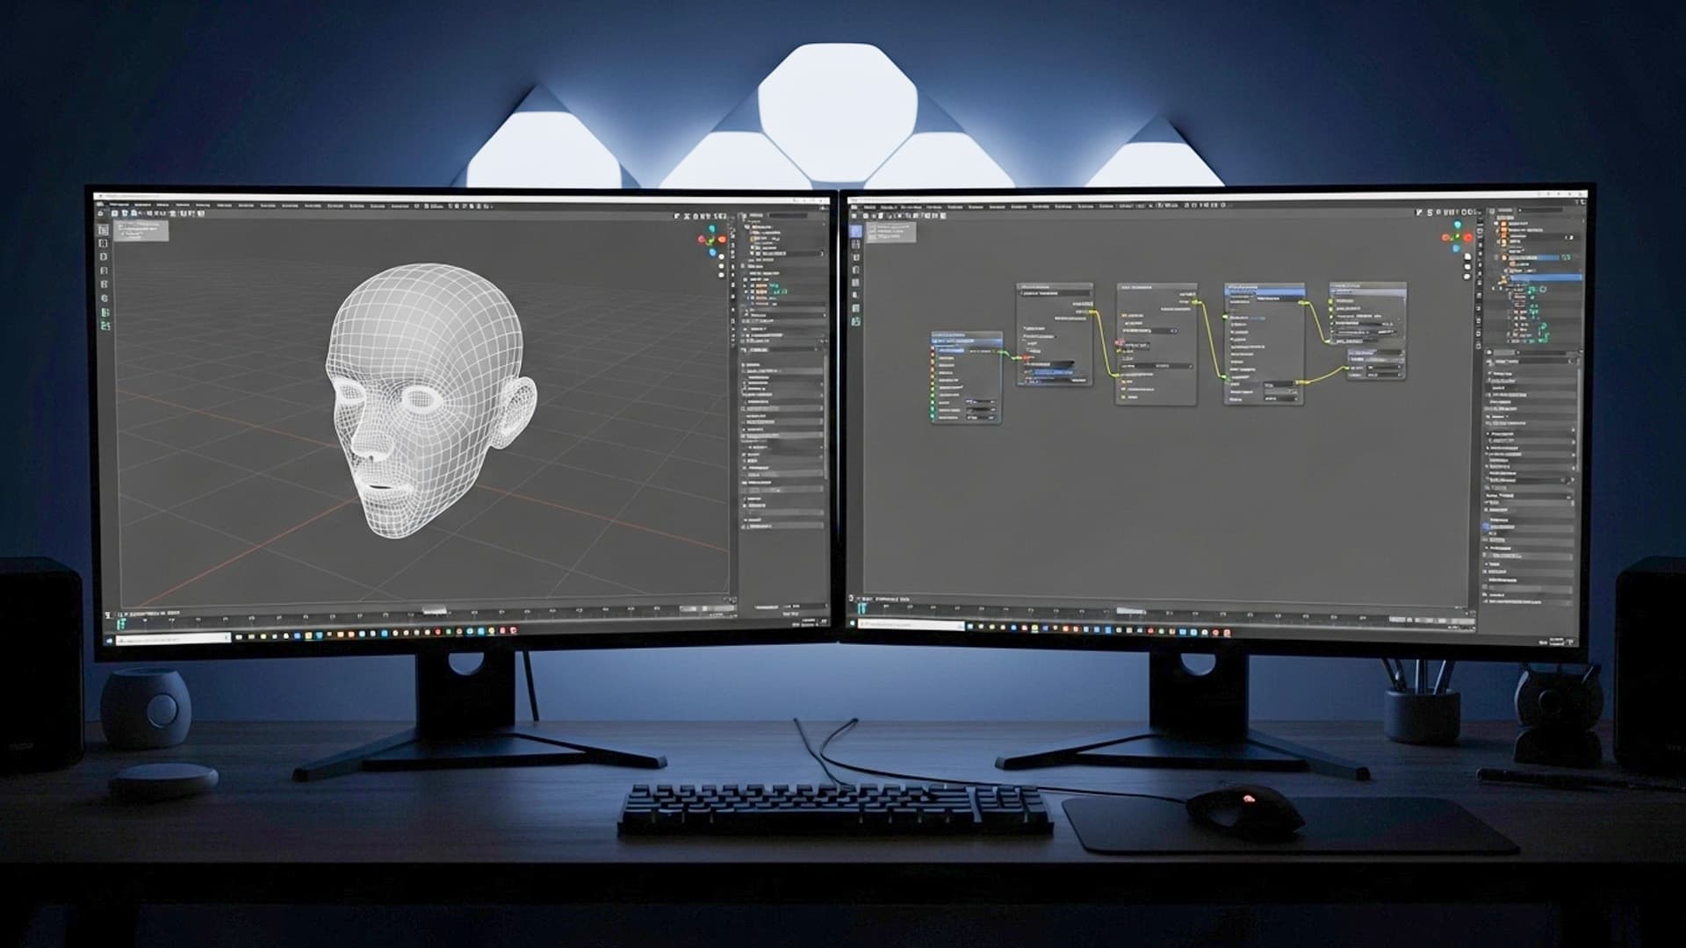This screenshot has width=1686, height=948.
Task: Click the red app icon at the end of left monitor's taskbar
Action: [514, 630]
